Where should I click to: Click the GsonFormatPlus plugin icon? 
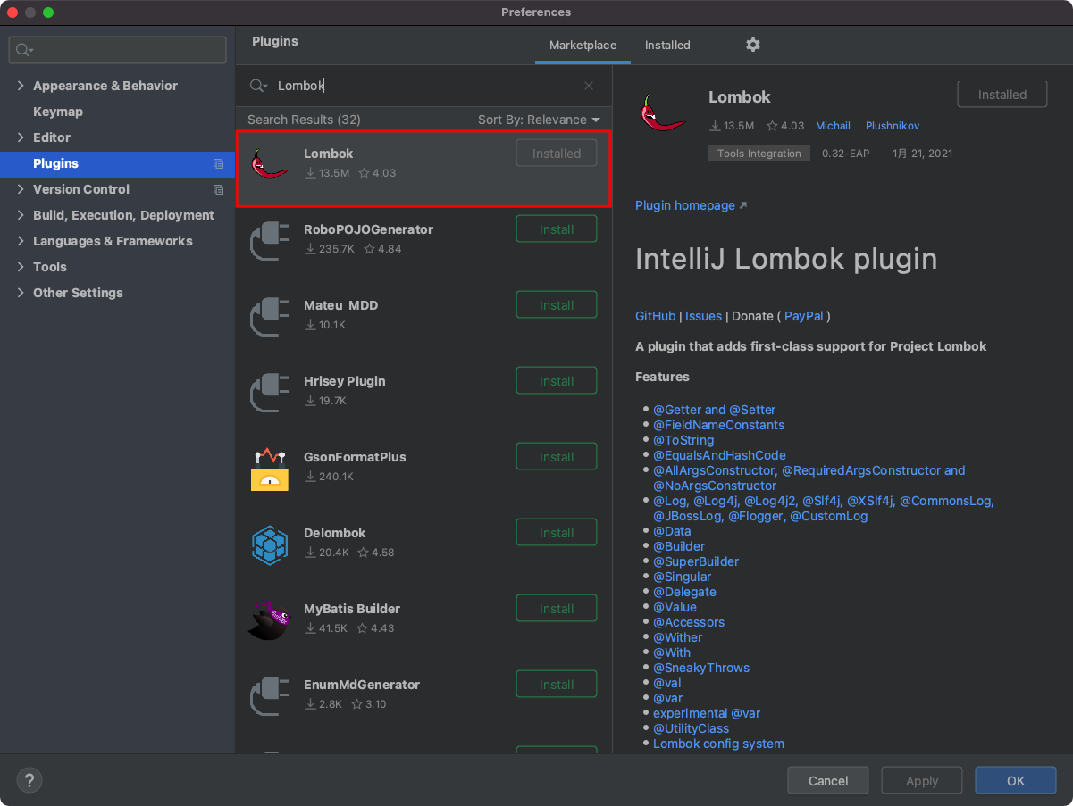(x=270, y=469)
